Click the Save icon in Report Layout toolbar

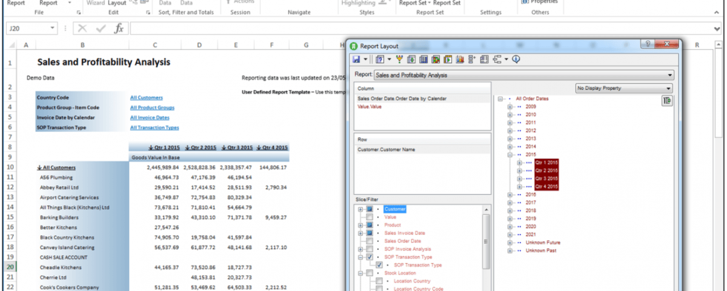click(356, 59)
